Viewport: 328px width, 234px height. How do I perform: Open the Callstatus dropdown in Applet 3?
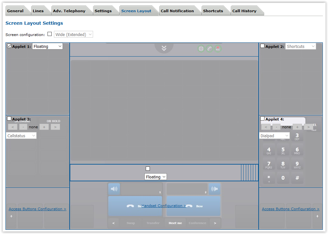coord(21,136)
